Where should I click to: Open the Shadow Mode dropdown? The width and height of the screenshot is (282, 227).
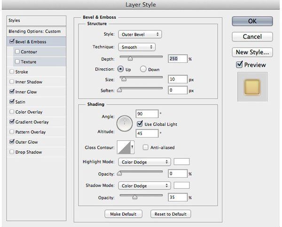[144, 186]
